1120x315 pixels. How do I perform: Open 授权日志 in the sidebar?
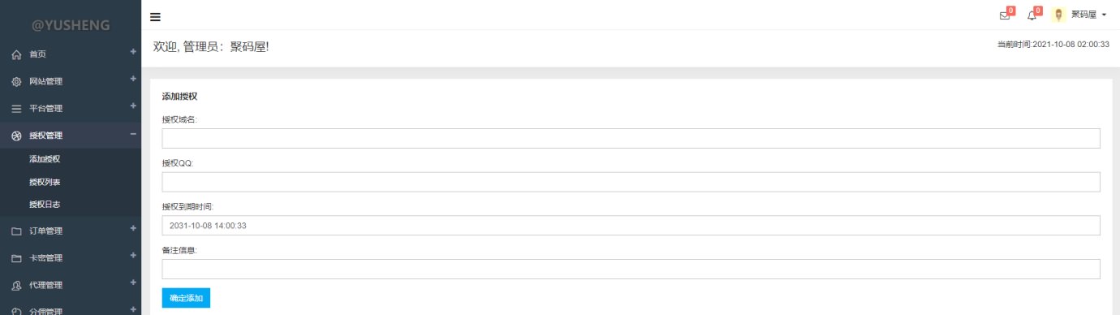coord(45,205)
